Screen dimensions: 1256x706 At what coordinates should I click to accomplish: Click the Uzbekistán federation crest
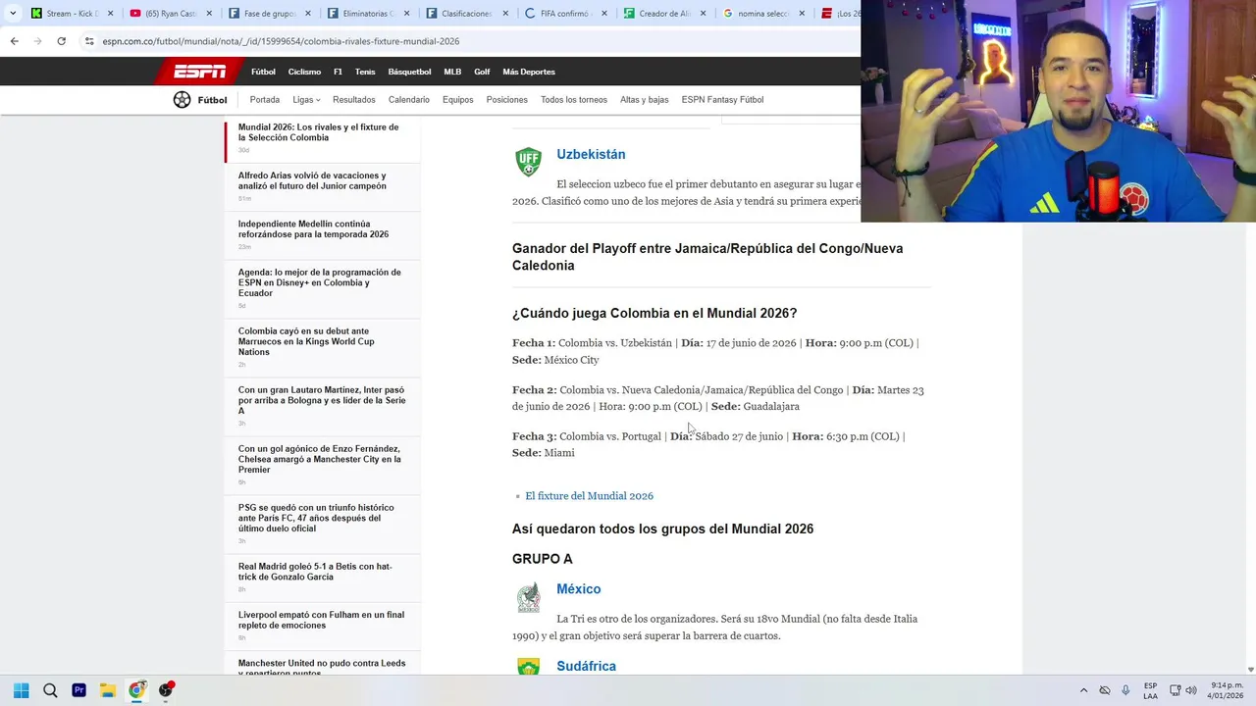[528, 162]
